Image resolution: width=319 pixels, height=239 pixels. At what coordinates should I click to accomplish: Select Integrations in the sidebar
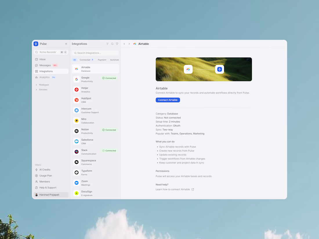coord(51,71)
